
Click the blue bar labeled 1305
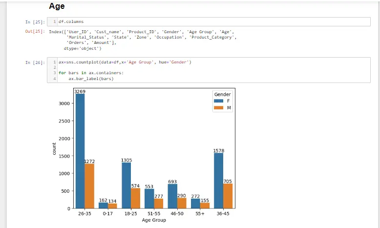(126, 186)
